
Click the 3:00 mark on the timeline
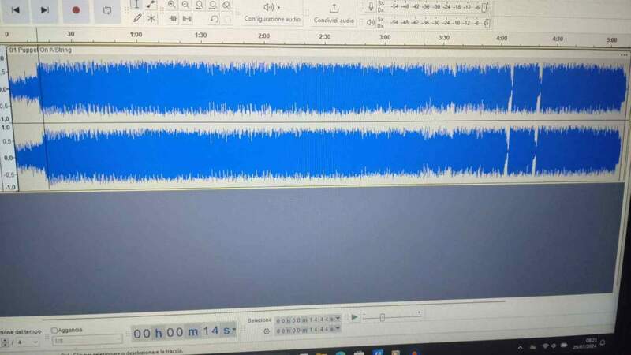(385, 37)
